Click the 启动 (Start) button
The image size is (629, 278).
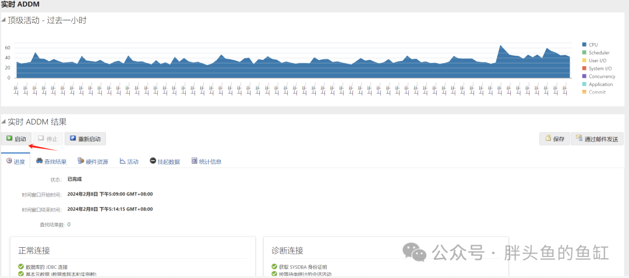point(16,139)
